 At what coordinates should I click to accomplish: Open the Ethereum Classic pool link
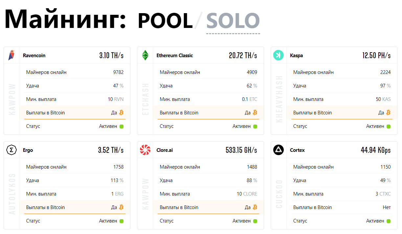coord(175,56)
